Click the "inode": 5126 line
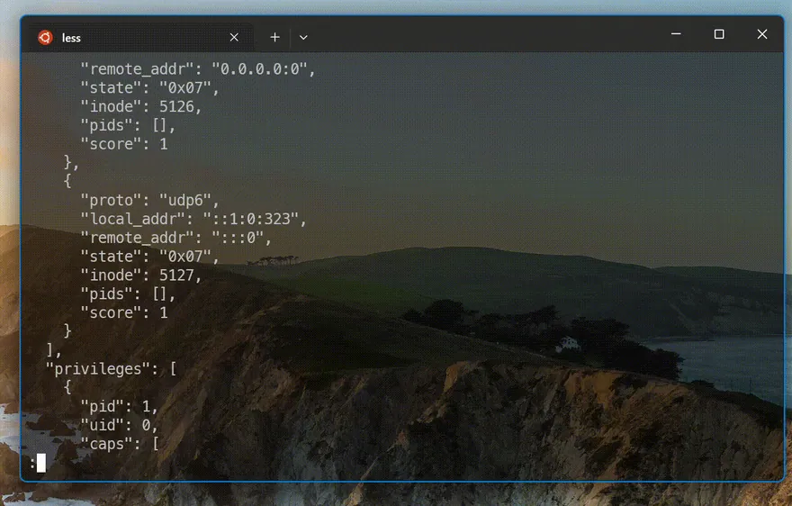792x506 pixels. [141, 106]
